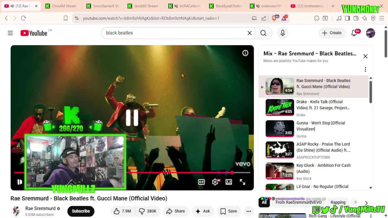Clear the search box with the X
Viewport: 388px width, 218px height.
tap(249, 33)
